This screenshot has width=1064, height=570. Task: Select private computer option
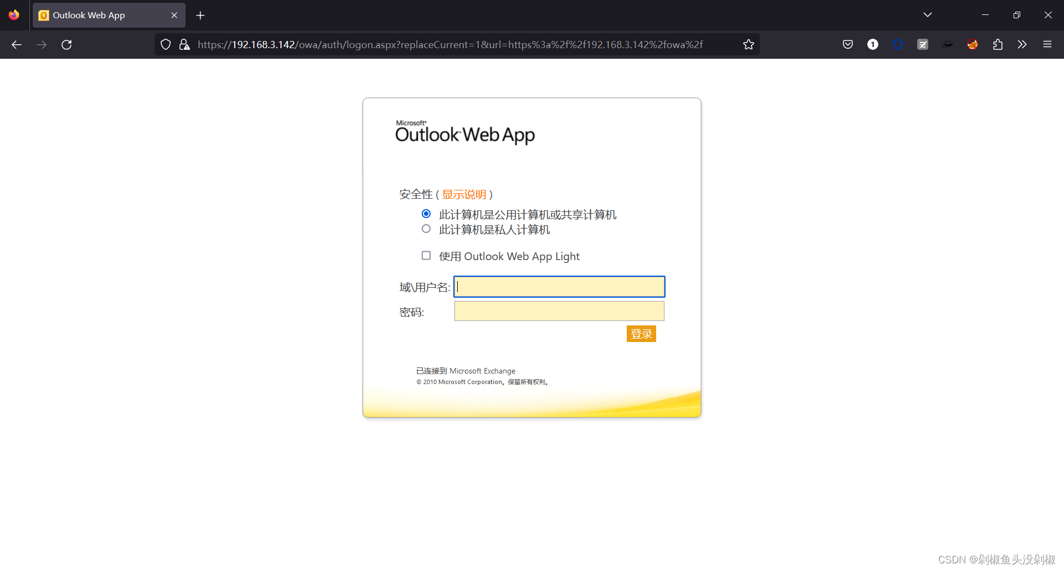coord(426,229)
